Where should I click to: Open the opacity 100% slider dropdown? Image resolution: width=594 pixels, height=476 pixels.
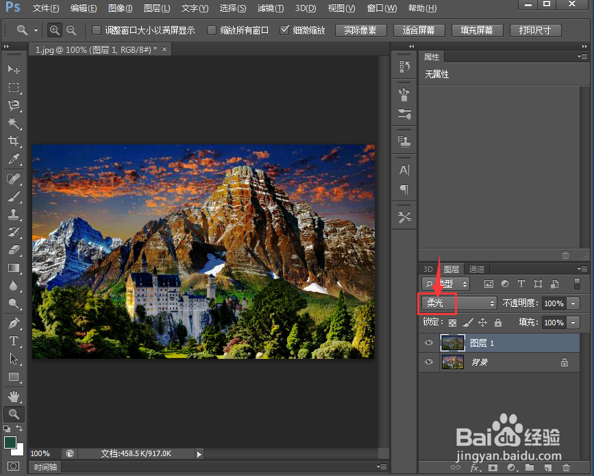(x=573, y=303)
